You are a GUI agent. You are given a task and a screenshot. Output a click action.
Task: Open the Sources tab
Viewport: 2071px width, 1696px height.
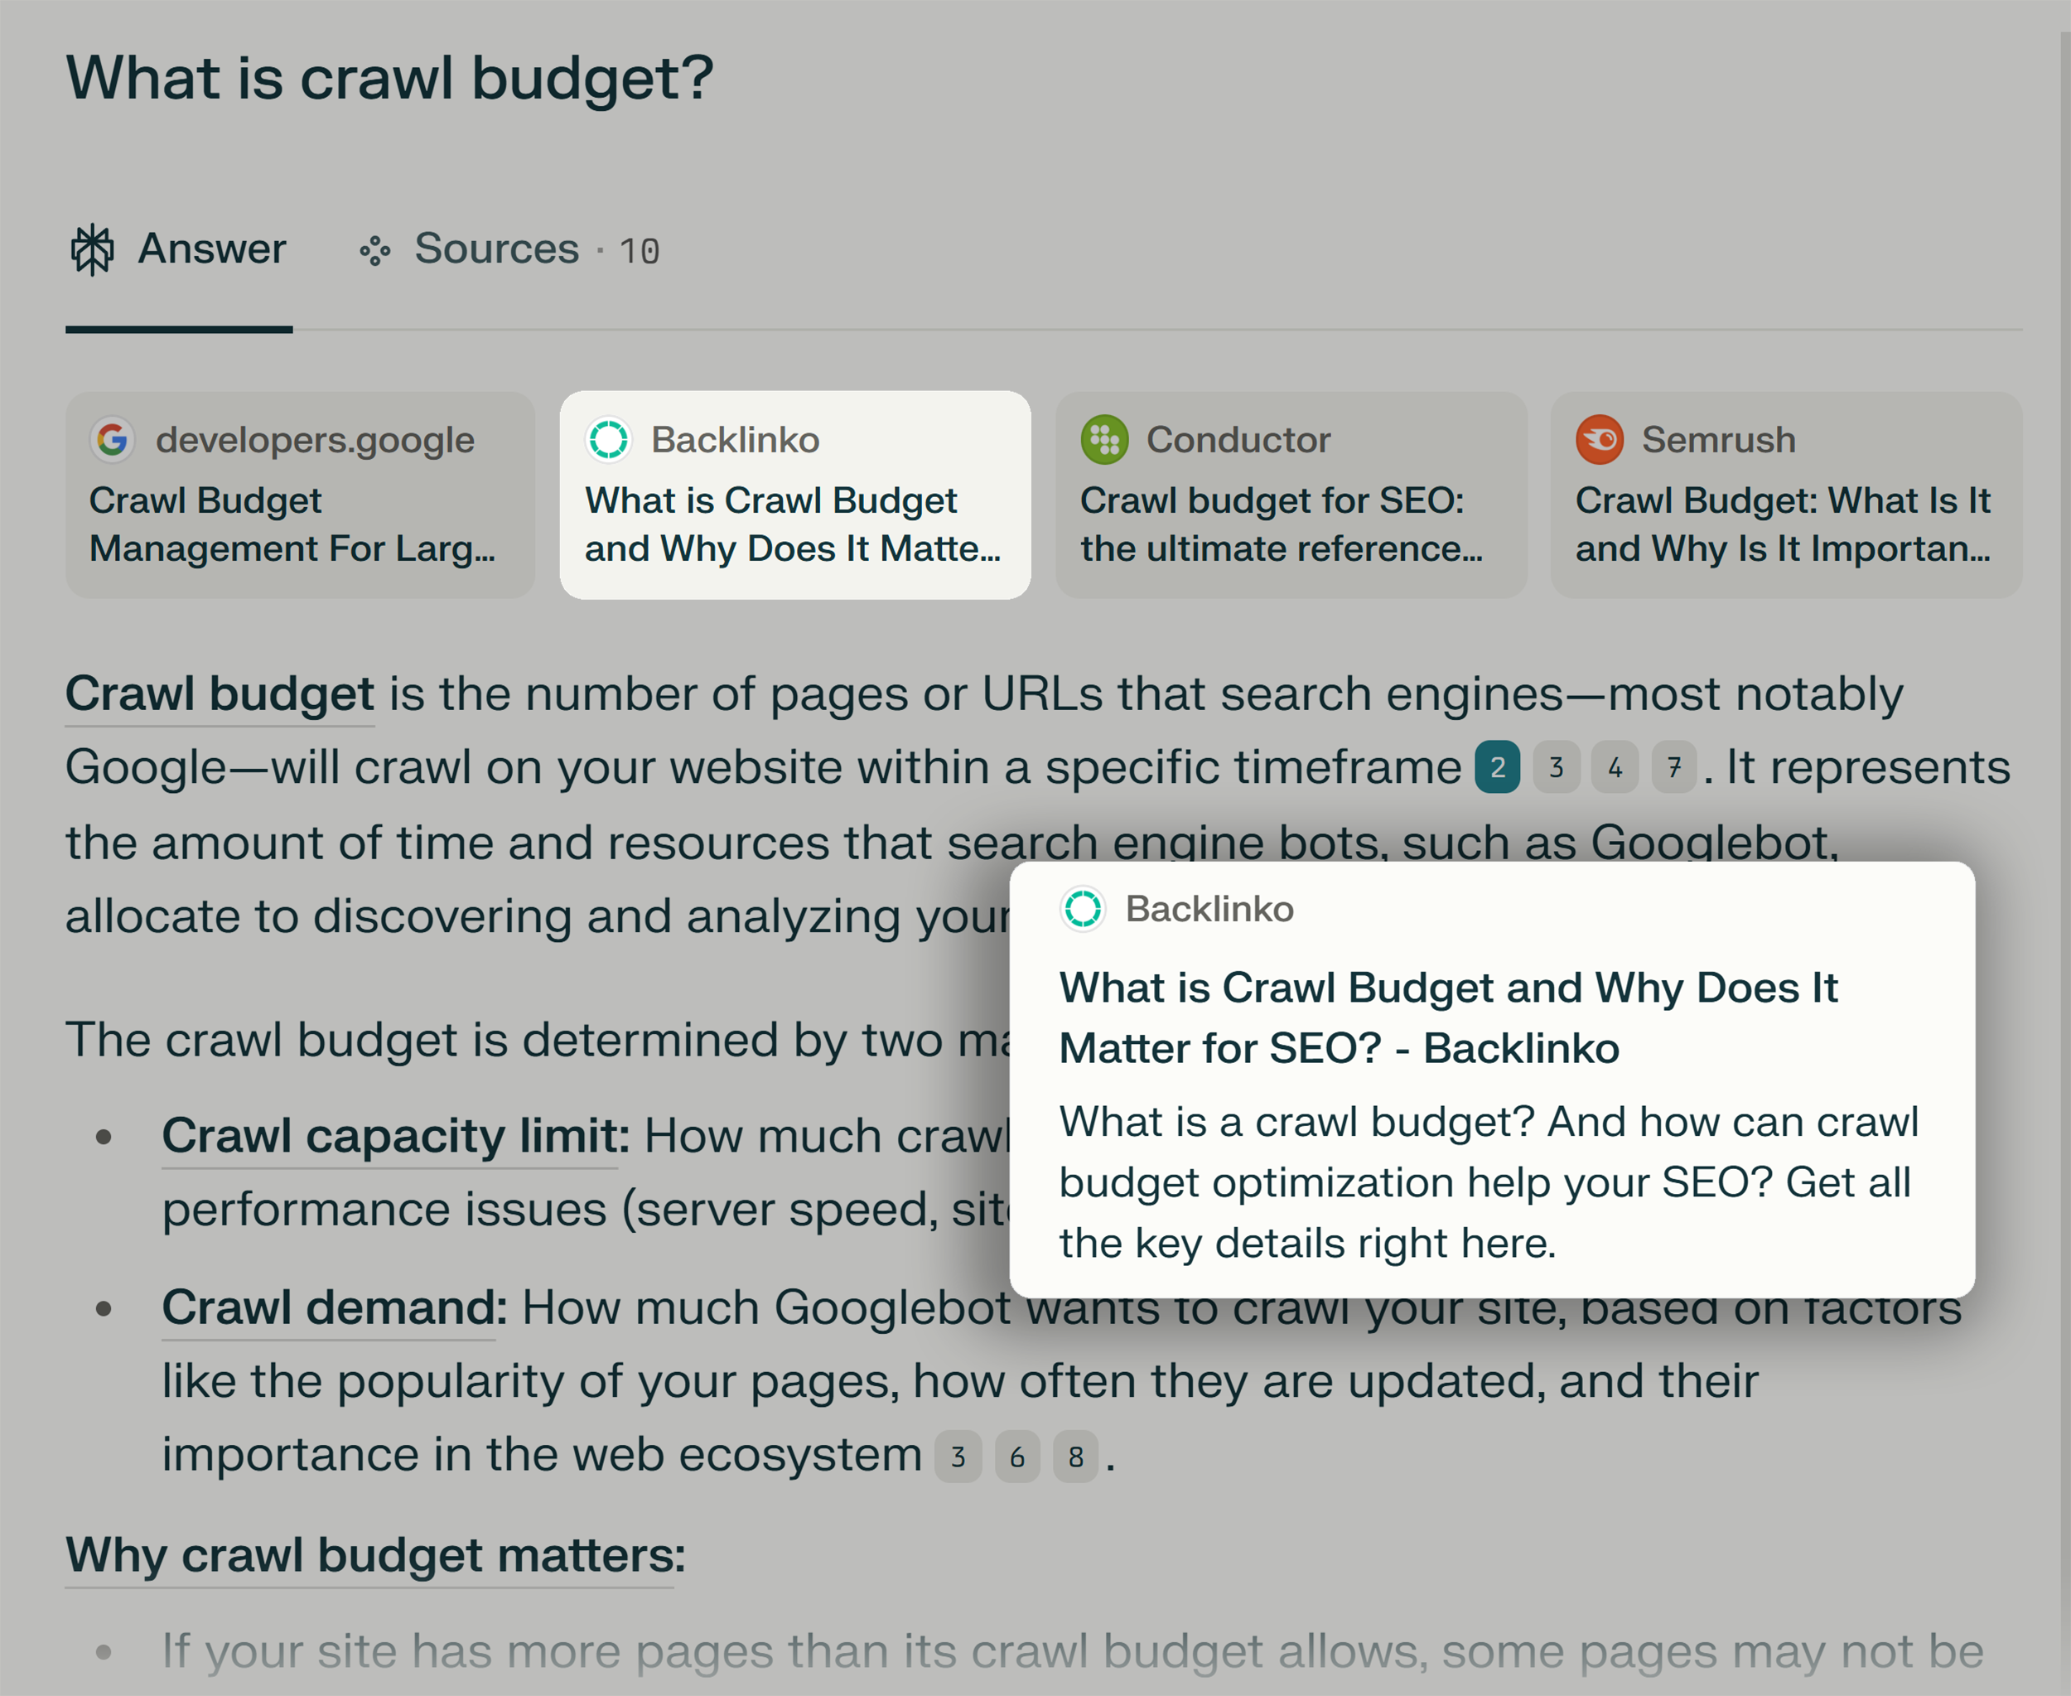pos(496,249)
